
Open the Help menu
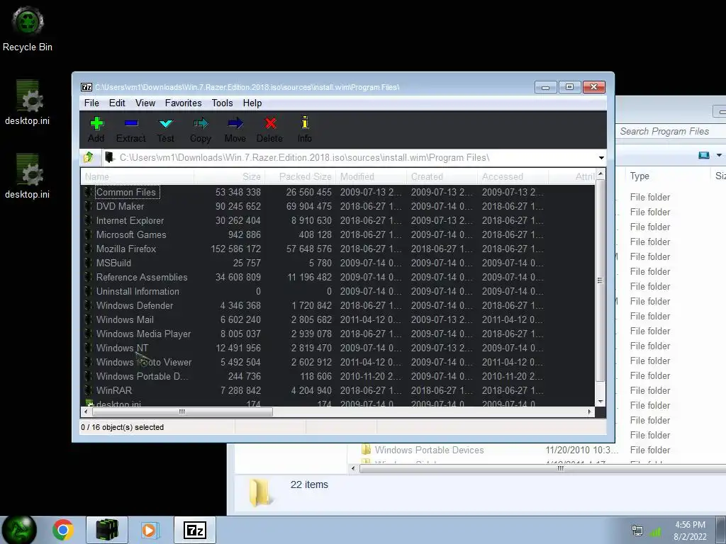(x=252, y=103)
